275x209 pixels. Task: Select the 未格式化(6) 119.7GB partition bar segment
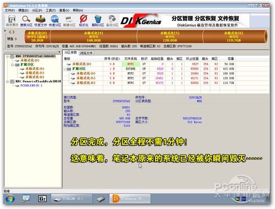click(x=234, y=36)
